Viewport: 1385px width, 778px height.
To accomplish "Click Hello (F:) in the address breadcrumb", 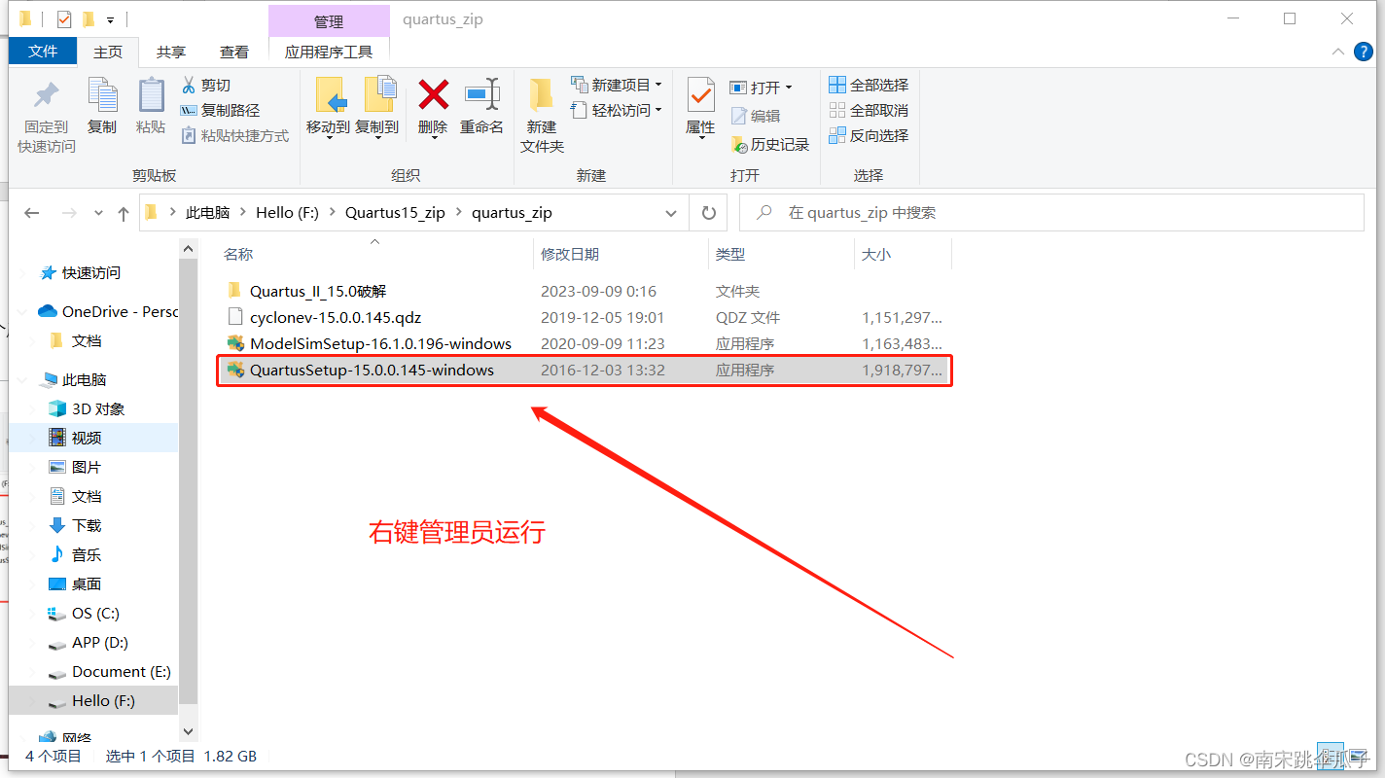I will pyautogui.click(x=287, y=213).
